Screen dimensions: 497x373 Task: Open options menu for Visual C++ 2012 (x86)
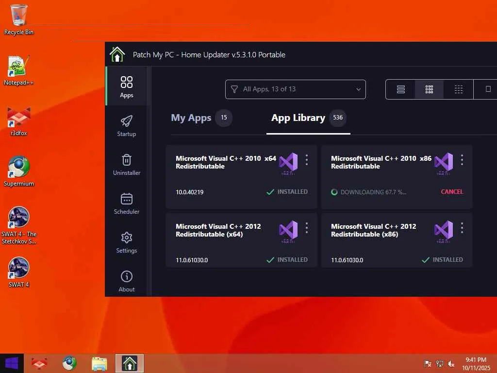tap(462, 228)
